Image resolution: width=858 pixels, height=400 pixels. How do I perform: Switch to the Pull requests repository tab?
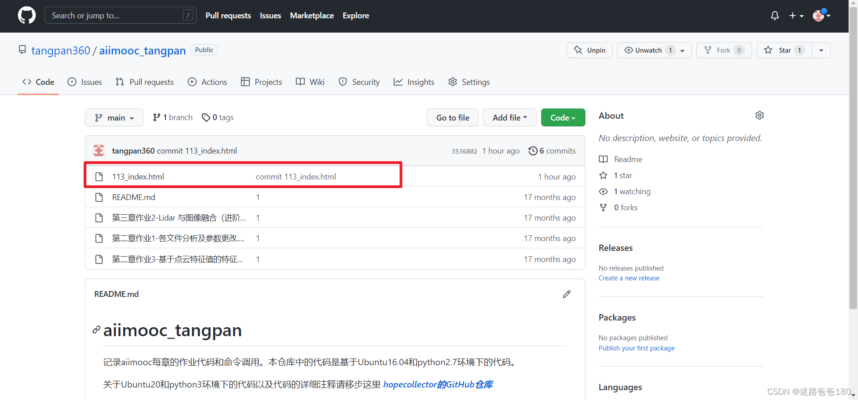coord(144,82)
